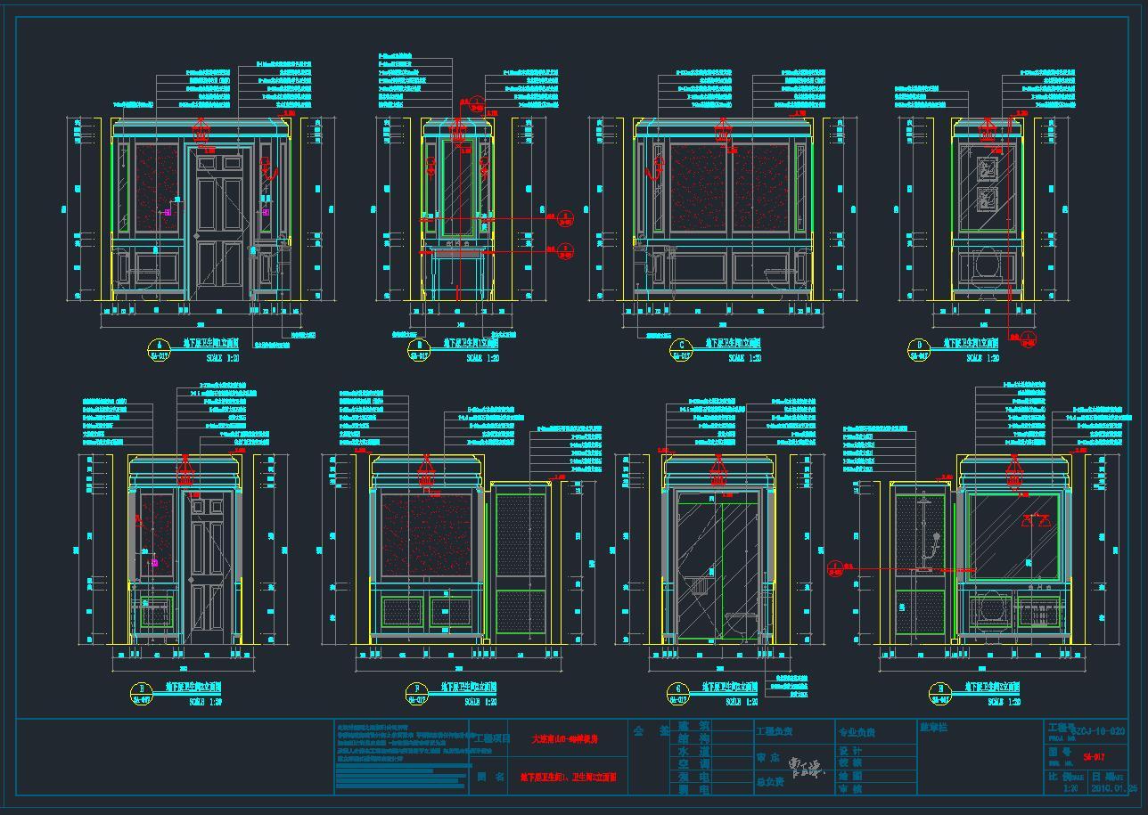The height and width of the screenshot is (815, 1148).
Task: Select the red chandelier symbol in elevation D
Action: [x=987, y=130]
